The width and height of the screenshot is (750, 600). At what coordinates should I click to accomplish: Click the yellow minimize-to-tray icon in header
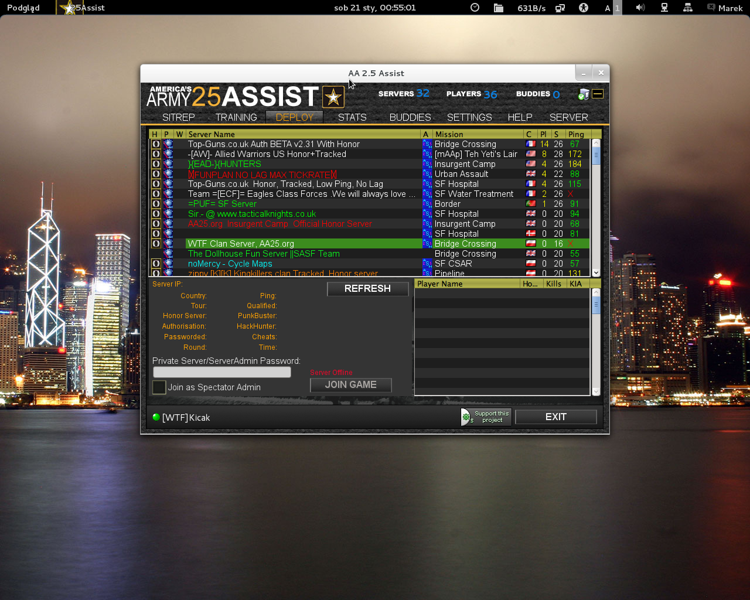coord(598,94)
